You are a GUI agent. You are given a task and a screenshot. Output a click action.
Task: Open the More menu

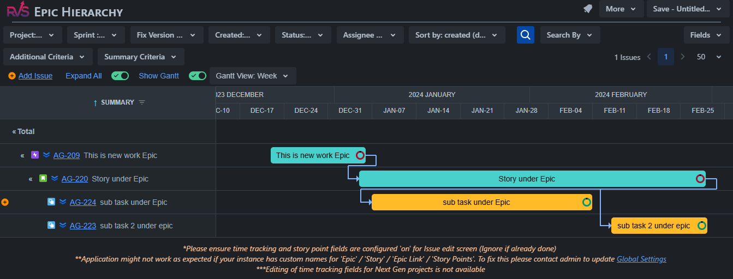click(621, 9)
